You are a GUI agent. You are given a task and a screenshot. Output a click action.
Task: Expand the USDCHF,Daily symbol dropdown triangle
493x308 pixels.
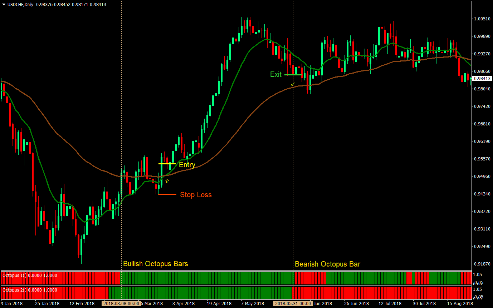4,5
